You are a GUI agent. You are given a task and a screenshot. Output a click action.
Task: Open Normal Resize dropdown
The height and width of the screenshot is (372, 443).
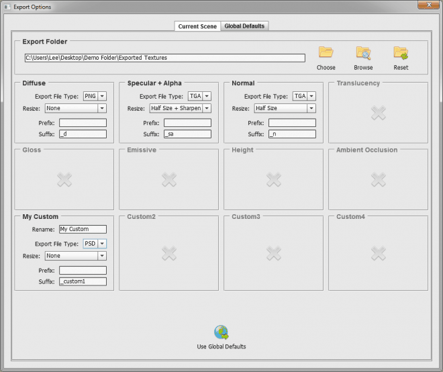click(285, 108)
